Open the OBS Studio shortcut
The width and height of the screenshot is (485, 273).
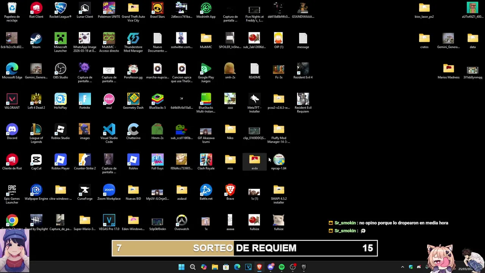[x=61, y=69]
